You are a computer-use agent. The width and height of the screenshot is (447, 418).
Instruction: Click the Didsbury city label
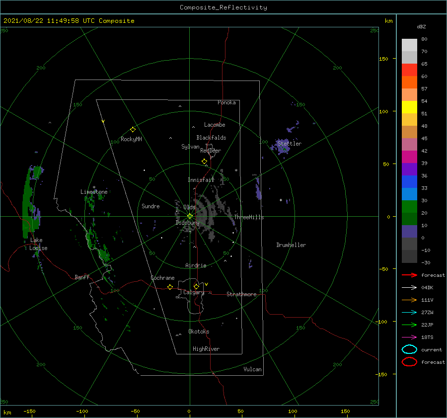(x=187, y=223)
